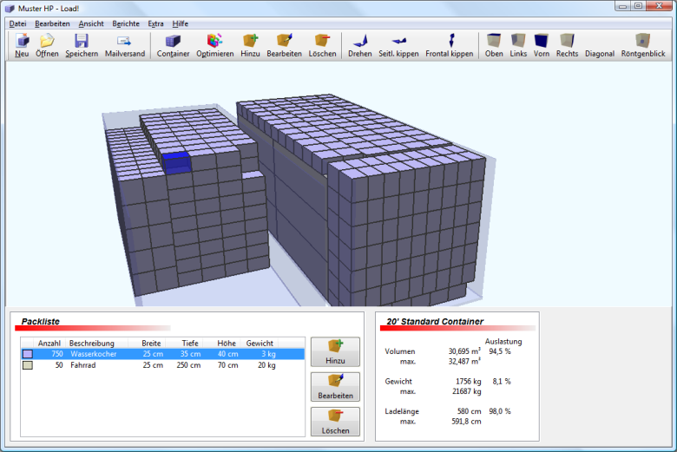
Task: Tilt sideways using Seitl. kippen
Action: coord(399,45)
